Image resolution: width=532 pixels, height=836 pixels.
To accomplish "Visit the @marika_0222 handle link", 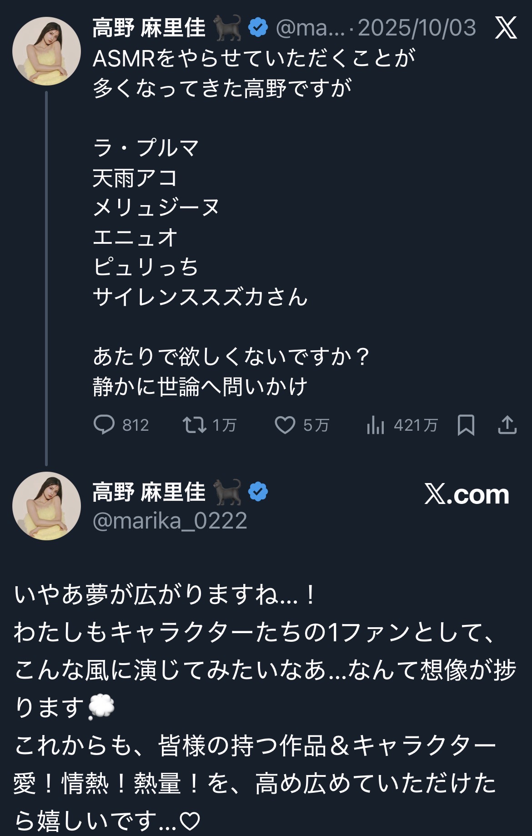I will point(170,521).
